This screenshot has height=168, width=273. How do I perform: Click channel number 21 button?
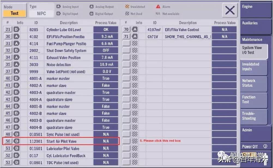click(8, 29)
